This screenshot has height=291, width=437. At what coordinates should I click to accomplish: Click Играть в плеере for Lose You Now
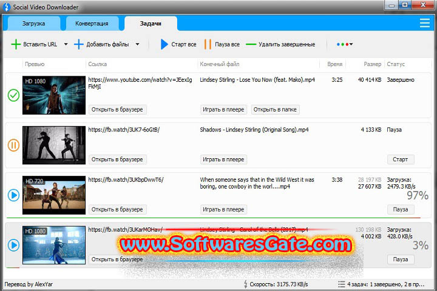223,110
